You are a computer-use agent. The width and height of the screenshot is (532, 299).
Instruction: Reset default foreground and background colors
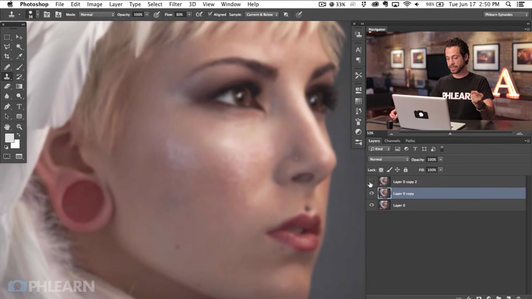coord(6,147)
